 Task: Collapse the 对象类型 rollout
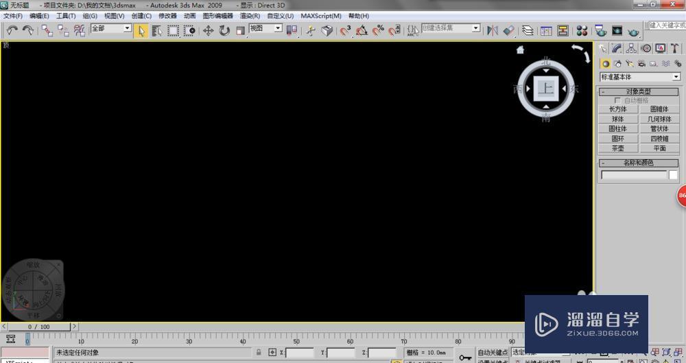(639, 92)
